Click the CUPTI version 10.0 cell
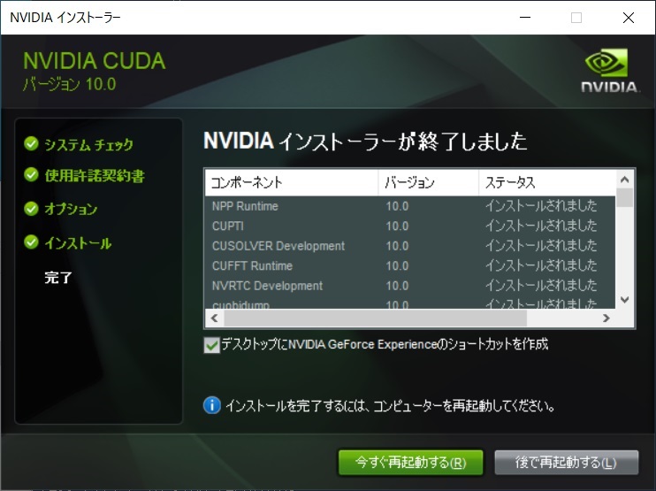This screenshot has width=656, height=491. point(397,226)
